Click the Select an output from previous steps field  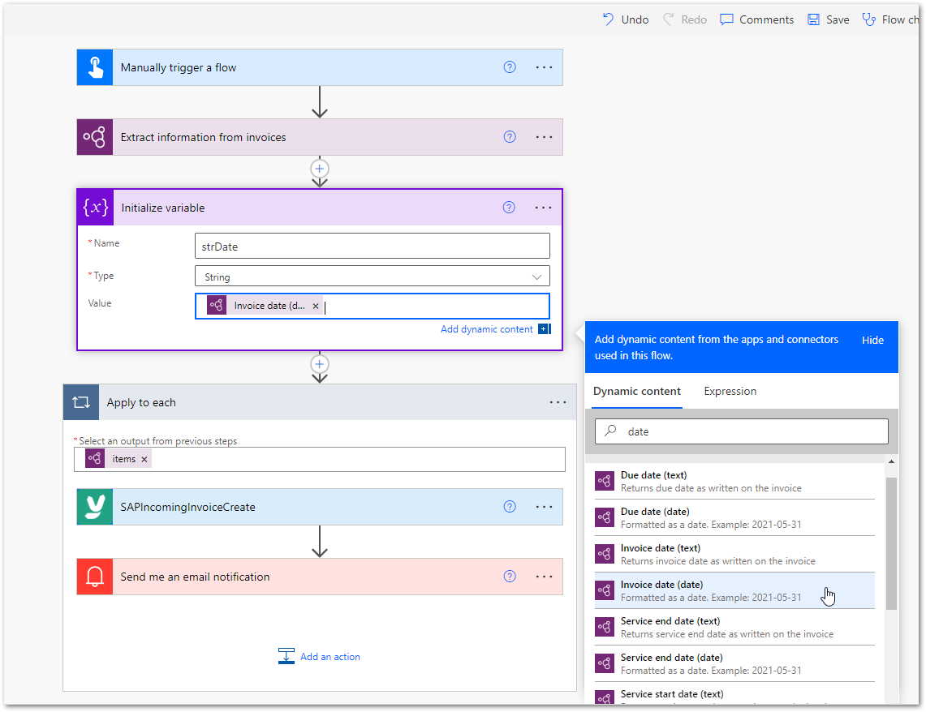[320, 460]
